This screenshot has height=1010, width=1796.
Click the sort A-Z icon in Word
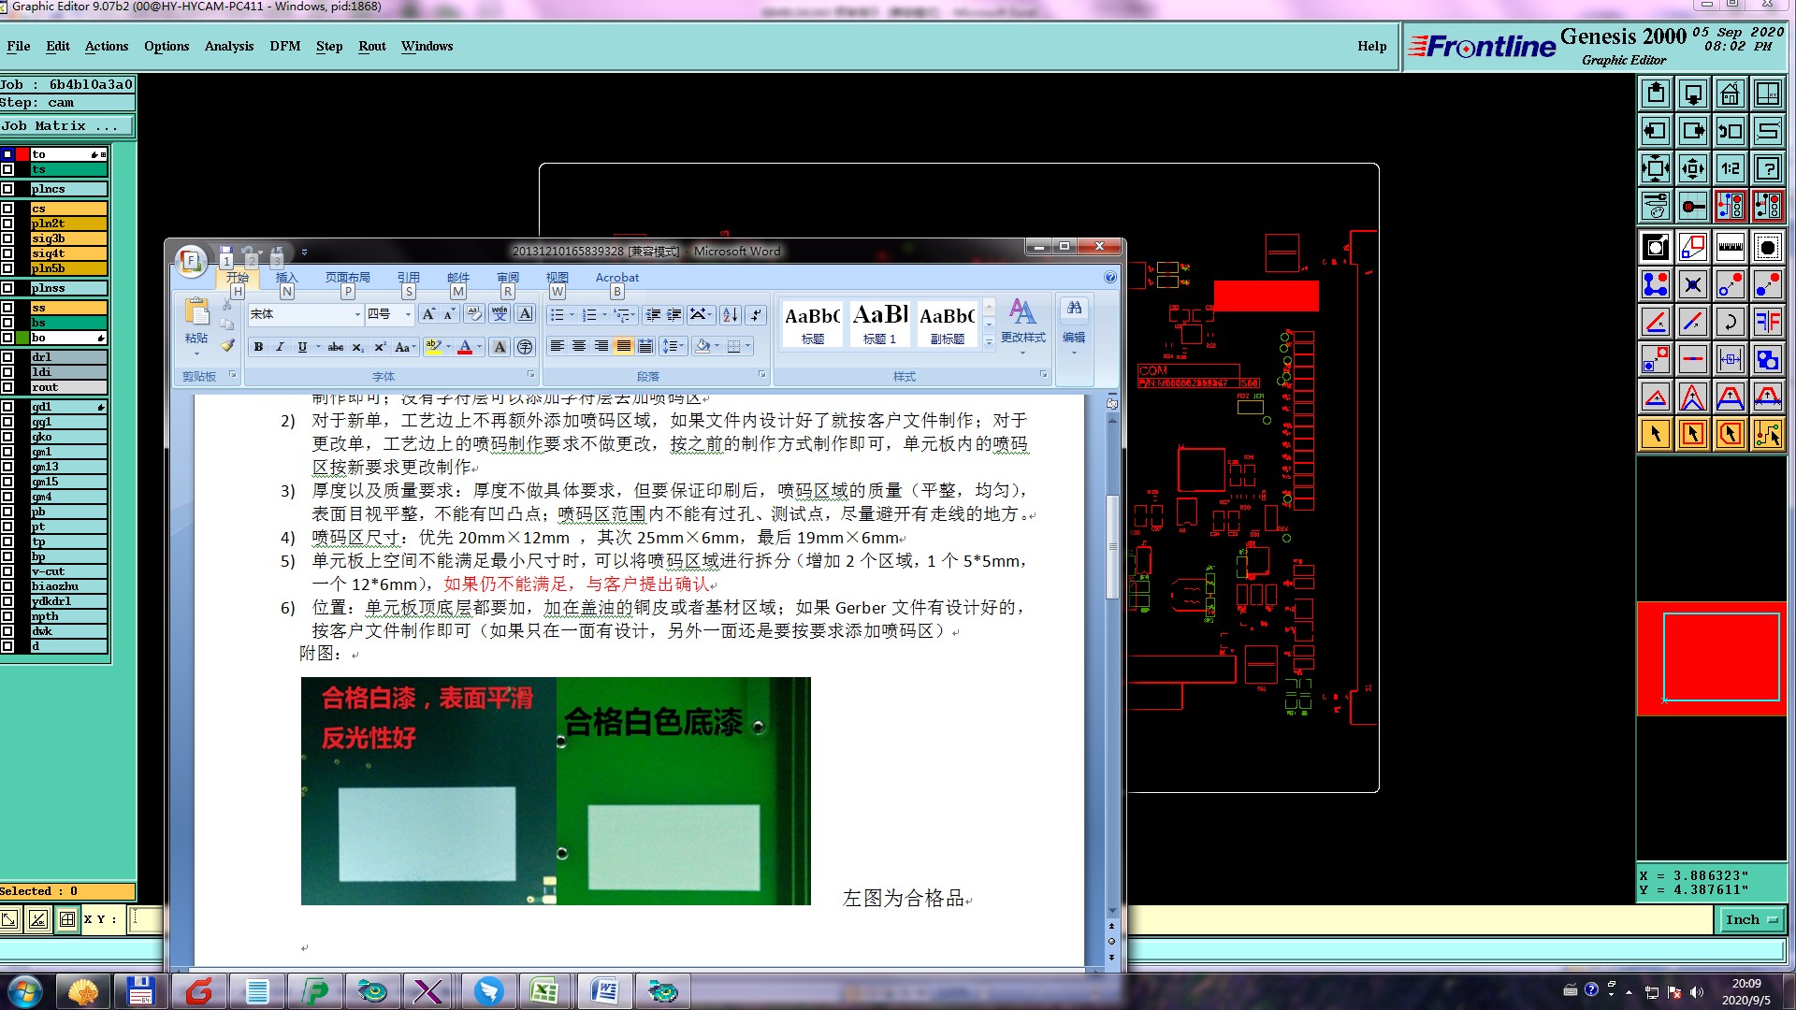tap(730, 315)
